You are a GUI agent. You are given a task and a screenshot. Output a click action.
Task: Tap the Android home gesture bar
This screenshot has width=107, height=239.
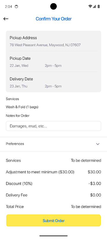[x=53, y=236]
